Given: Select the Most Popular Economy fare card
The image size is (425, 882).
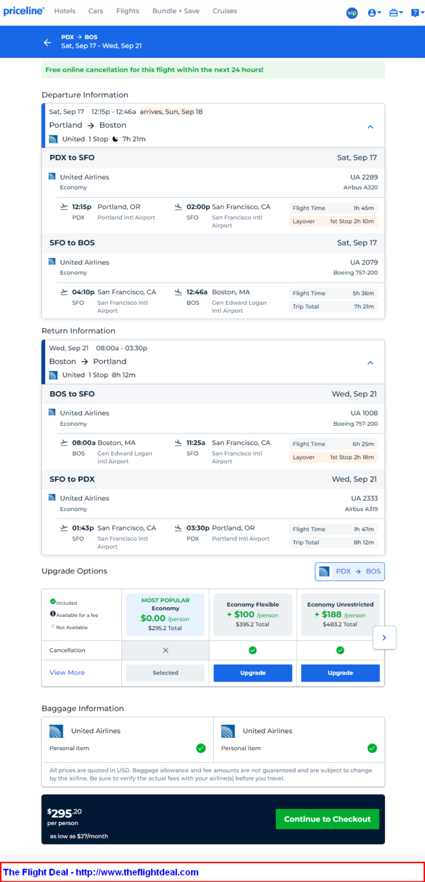Looking at the screenshot, I should (166, 615).
